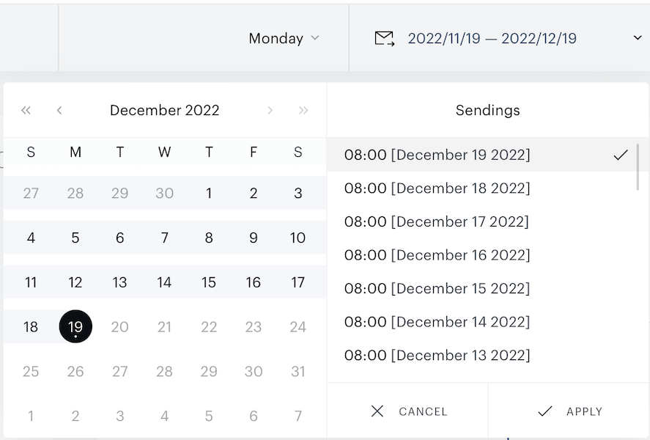650x440 pixels.
Task: Open the Monday weekday dropdown
Action: [284, 39]
